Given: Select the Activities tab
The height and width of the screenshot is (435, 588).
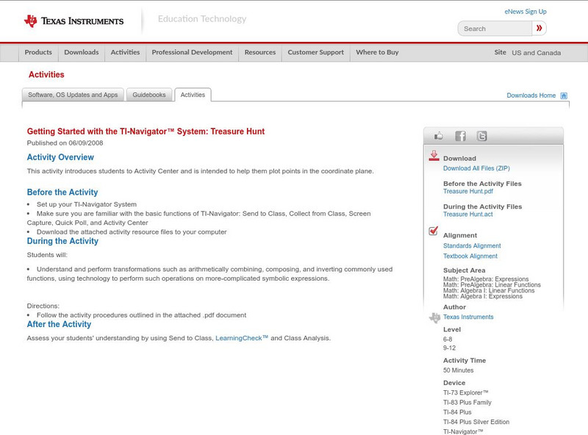Looking at the screenshot, I should coord(193,95).
